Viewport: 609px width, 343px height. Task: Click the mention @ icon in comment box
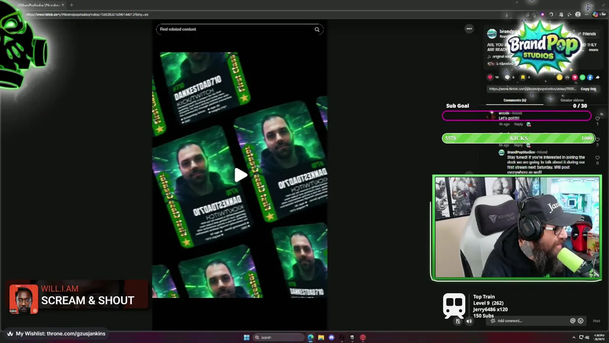point(573,321)
